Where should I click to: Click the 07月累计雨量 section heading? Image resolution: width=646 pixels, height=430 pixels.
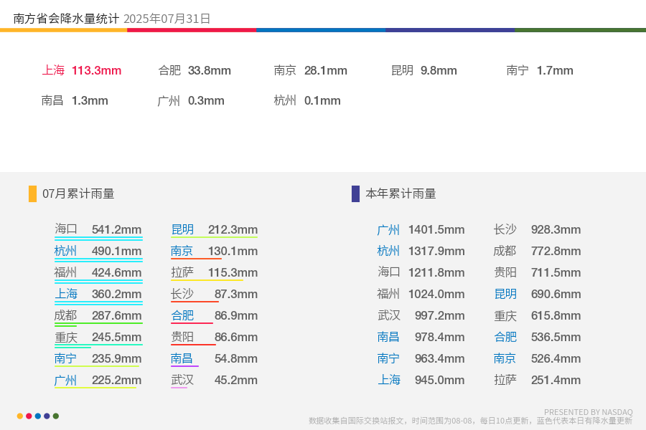[x=78, y=193]
